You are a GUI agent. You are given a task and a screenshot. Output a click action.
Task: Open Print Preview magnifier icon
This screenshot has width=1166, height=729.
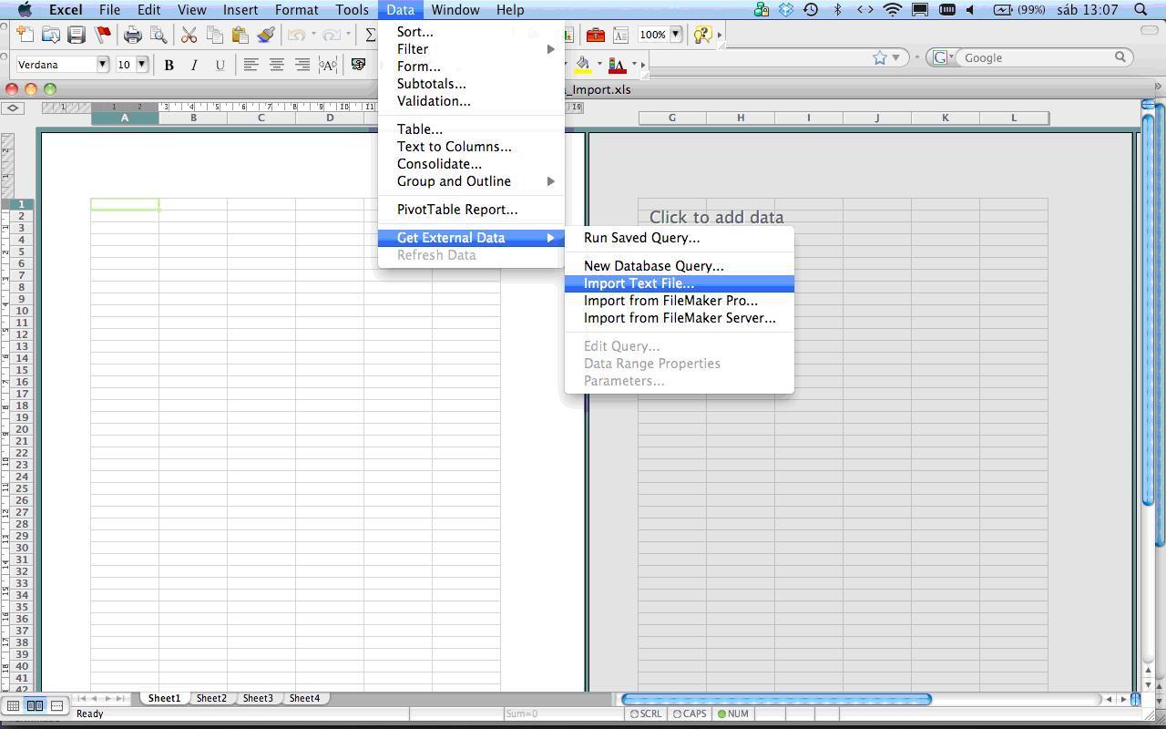tap(159, 35)
